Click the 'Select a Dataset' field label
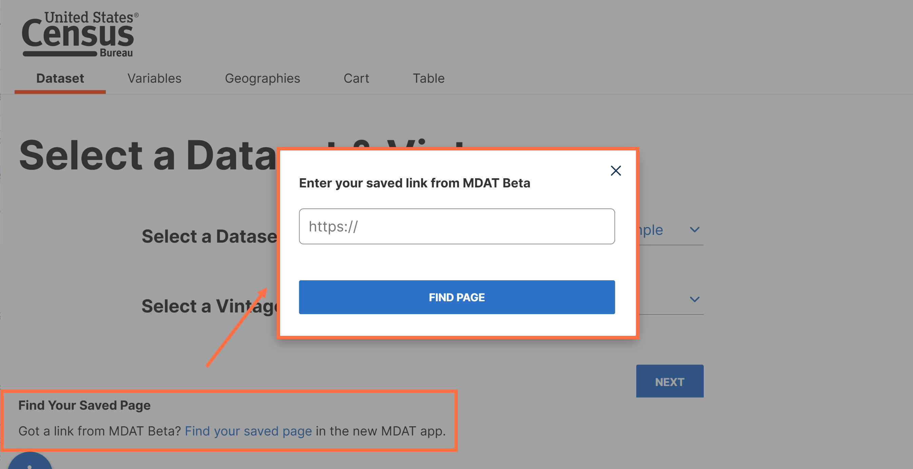 click(209, 236)
